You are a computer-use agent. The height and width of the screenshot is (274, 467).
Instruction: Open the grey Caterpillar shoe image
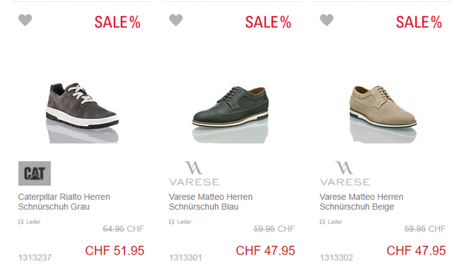click(x=82, y=113)
